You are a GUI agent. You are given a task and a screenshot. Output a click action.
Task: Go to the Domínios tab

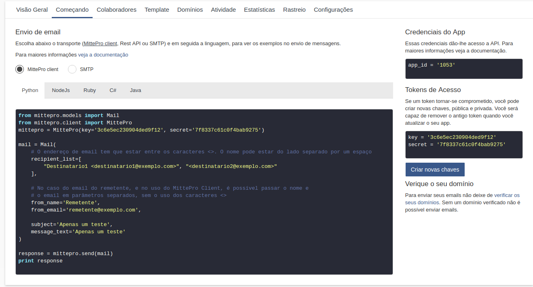190,10
